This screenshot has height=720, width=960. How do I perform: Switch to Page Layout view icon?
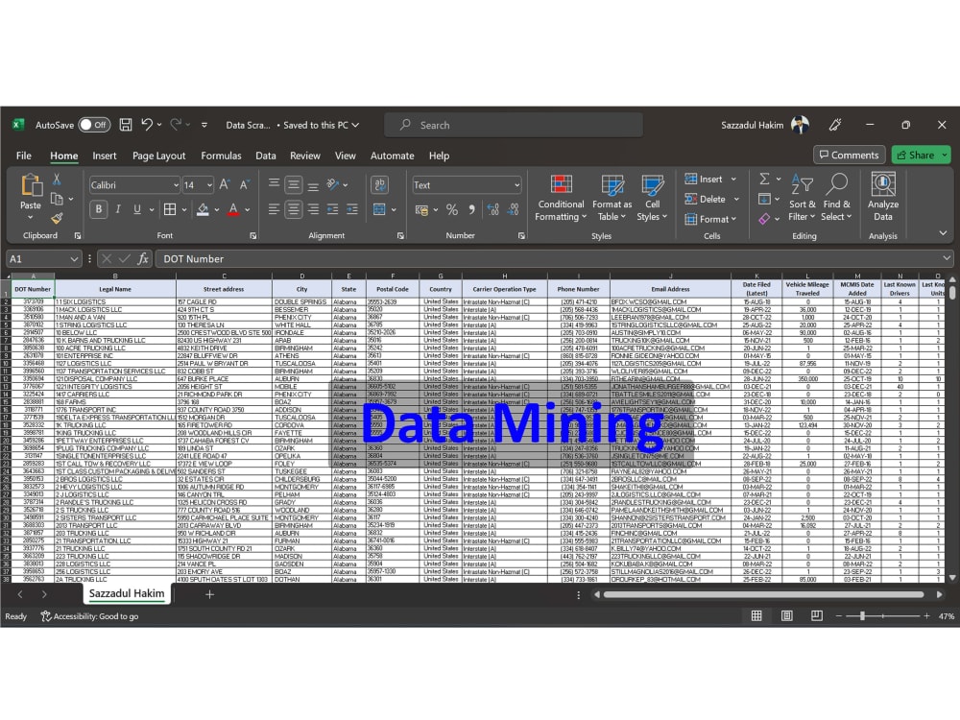point(787,616)
